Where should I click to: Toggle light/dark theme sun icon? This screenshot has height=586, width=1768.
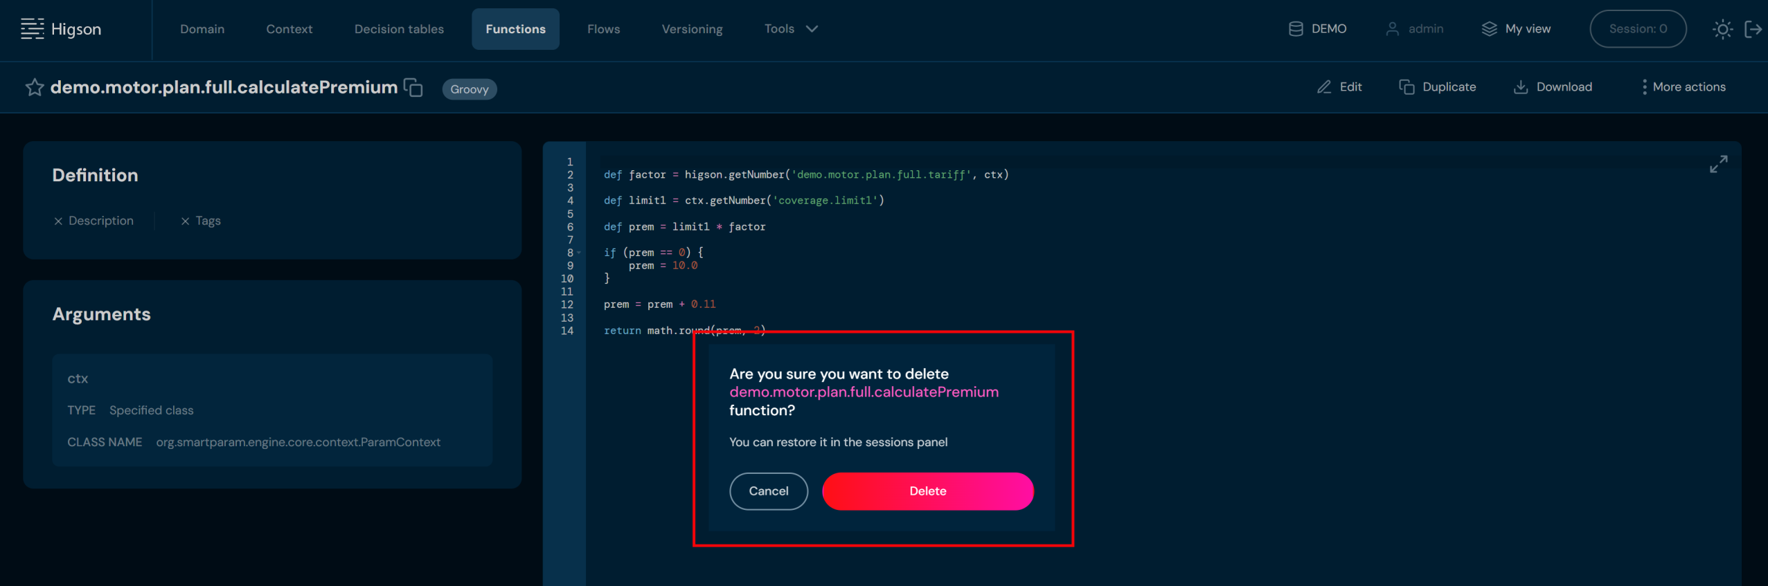pyautogui.click(x=1722, y=29)
